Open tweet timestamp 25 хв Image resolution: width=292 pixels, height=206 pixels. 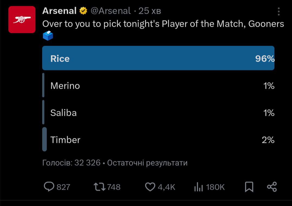click(150, 11)
